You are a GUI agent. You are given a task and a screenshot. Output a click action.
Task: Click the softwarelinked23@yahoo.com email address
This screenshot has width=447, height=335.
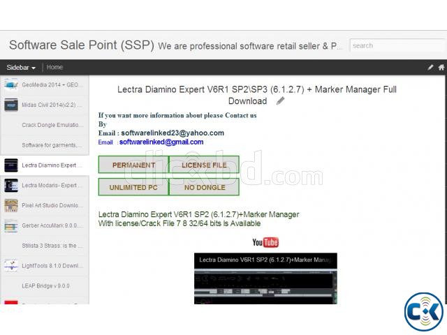coord(173,133)
